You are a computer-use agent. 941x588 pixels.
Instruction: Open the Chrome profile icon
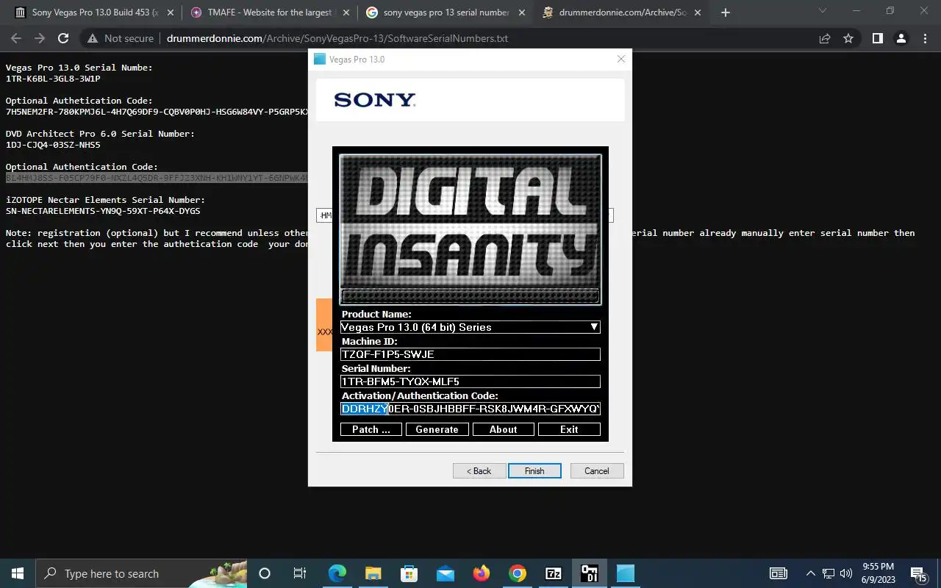[x=901, y=38]
